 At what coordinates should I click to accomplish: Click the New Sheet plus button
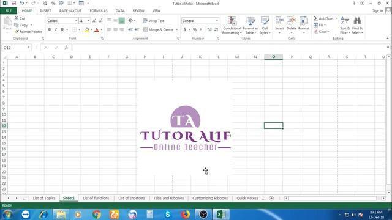(271, 198)
